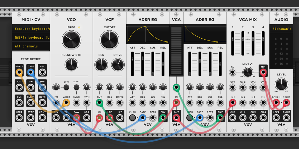This screenshot has height=149, width=299.
Task: Click the VCF audio IN jack
Action: [99, 118]
